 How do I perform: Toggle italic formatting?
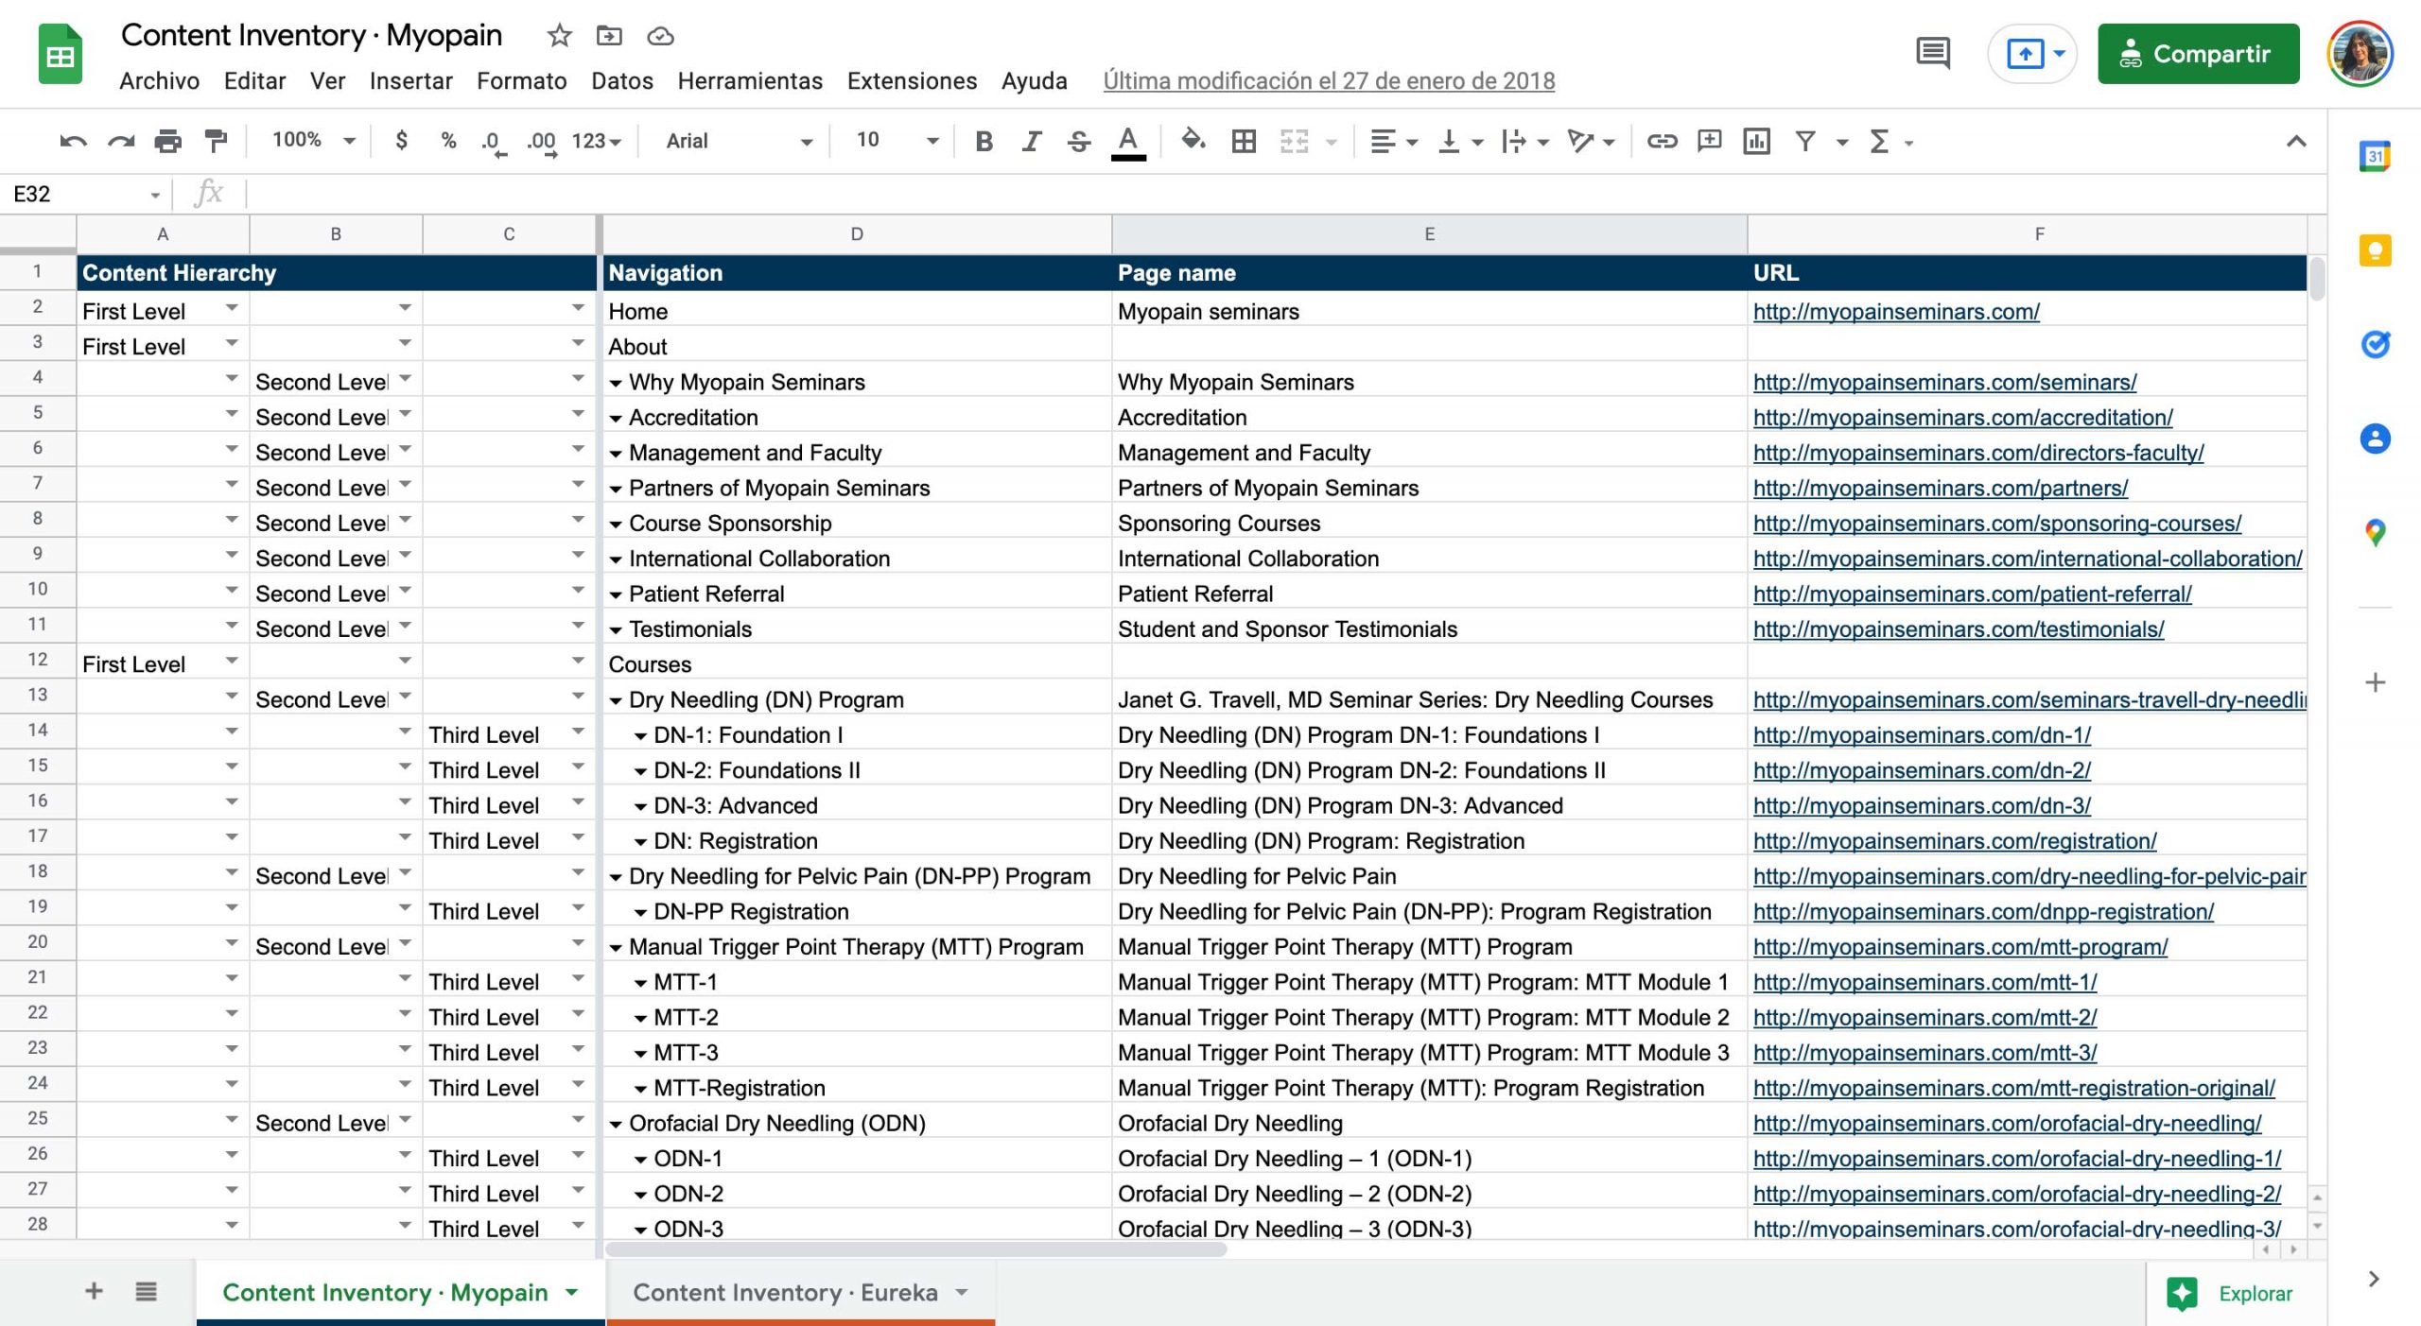point(1031,141)
